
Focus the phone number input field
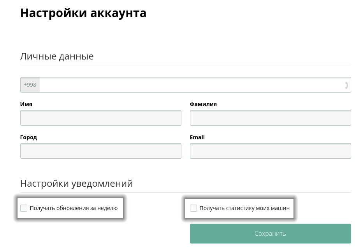(x=195, y=85)
